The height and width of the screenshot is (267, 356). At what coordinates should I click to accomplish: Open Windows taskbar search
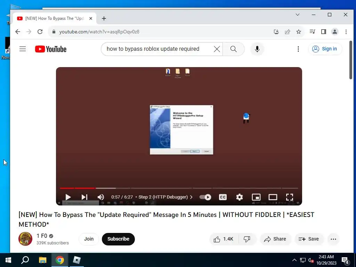25,260
